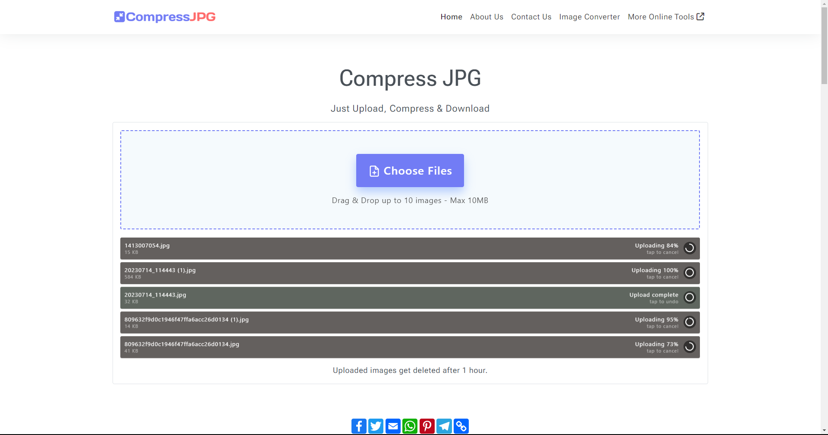The width and height of the screenshot is (828, 435).
Task: Click 'Just Upload, Compress & Download' subtitle
Action: coord(410,109)
